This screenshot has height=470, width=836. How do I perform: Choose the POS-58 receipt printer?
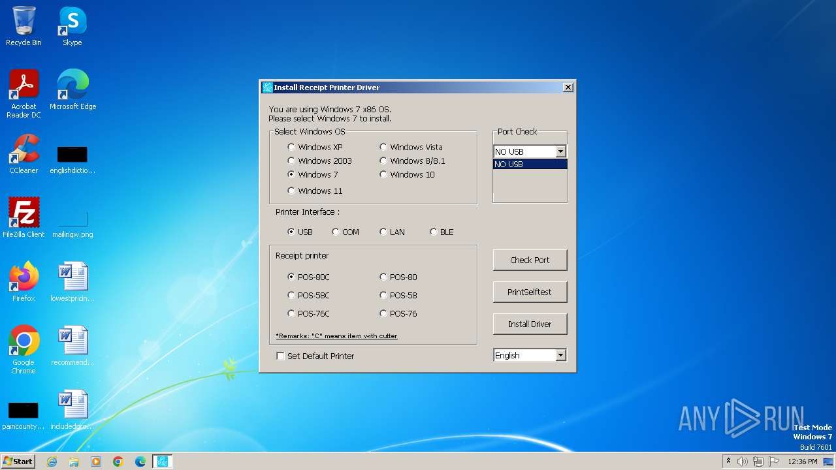(x=399, y=295)
